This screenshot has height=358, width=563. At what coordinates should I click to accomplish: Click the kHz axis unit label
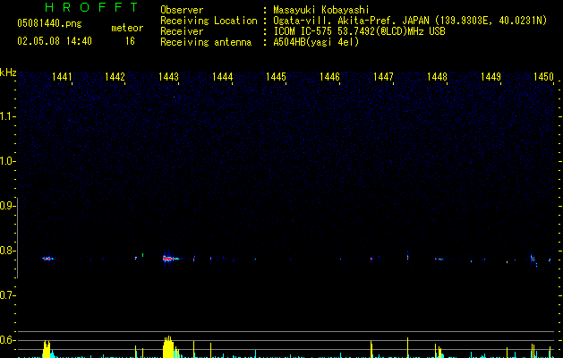pos(8,72)
